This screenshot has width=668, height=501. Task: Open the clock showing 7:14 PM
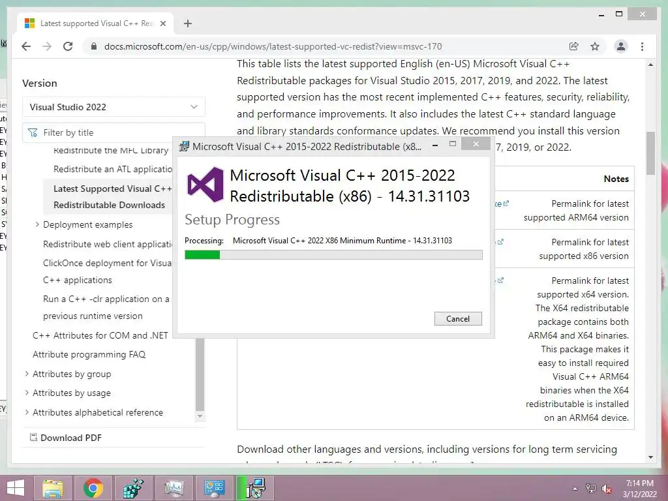(x=639, y=489)
